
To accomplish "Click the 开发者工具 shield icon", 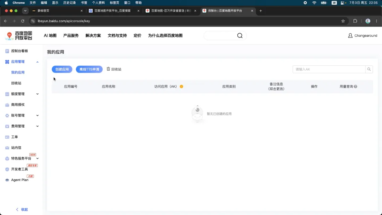I will tap(7, 169).
